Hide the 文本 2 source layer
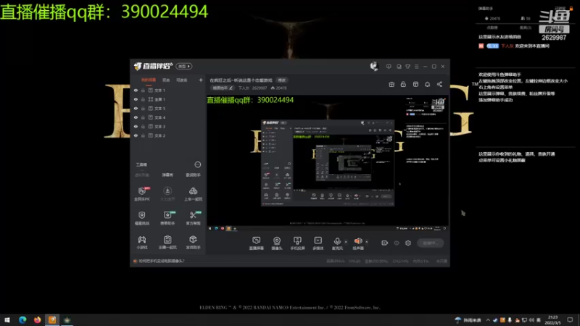 pyautogui.click(x=136, y=135)
